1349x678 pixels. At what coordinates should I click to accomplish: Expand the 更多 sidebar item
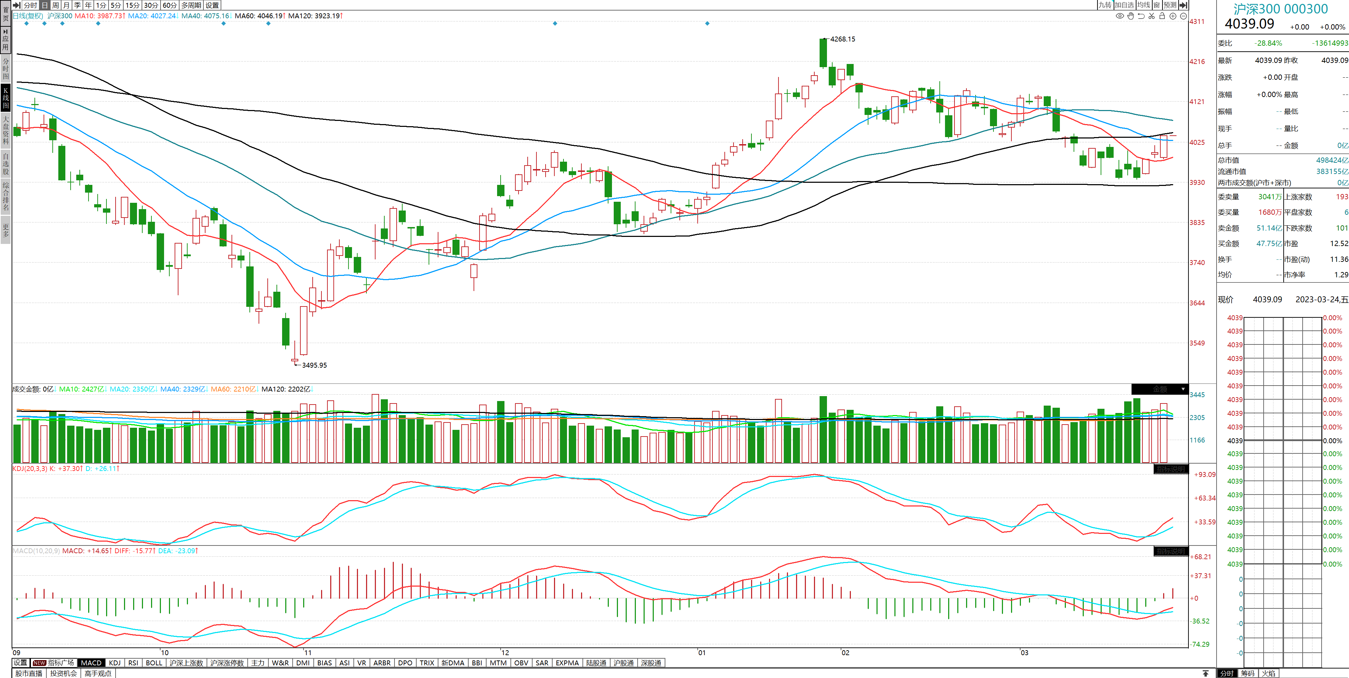[5, 231]
